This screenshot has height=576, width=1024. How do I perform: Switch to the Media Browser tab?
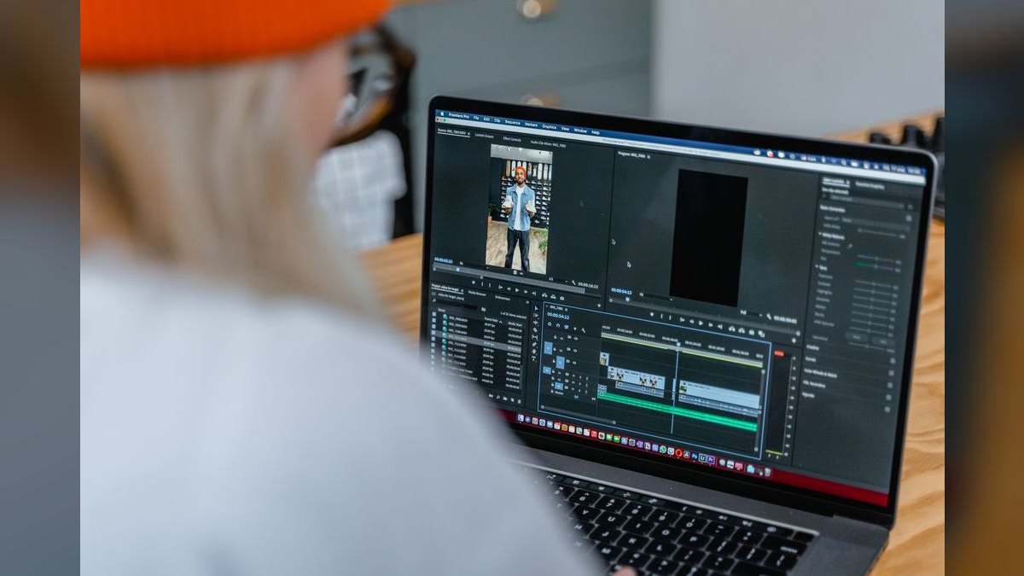coord(477,294)
